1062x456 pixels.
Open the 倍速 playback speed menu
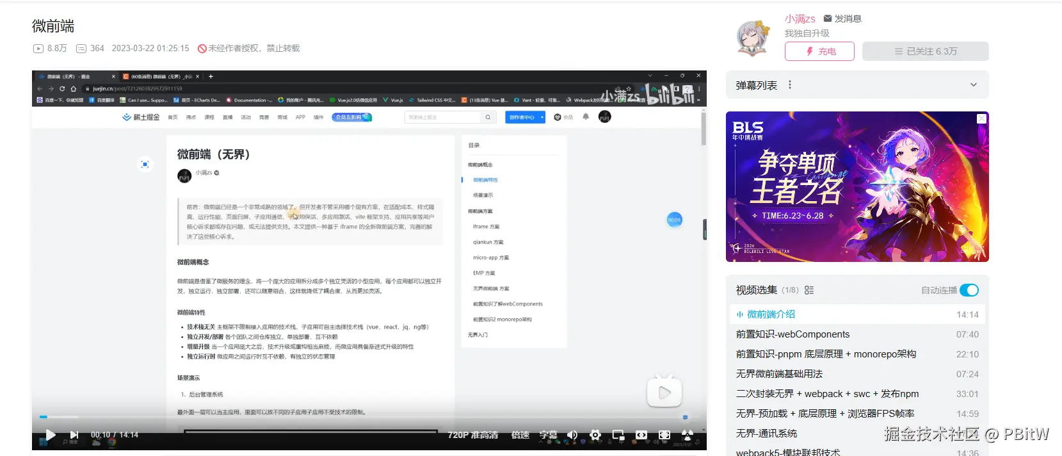[520, 435]
